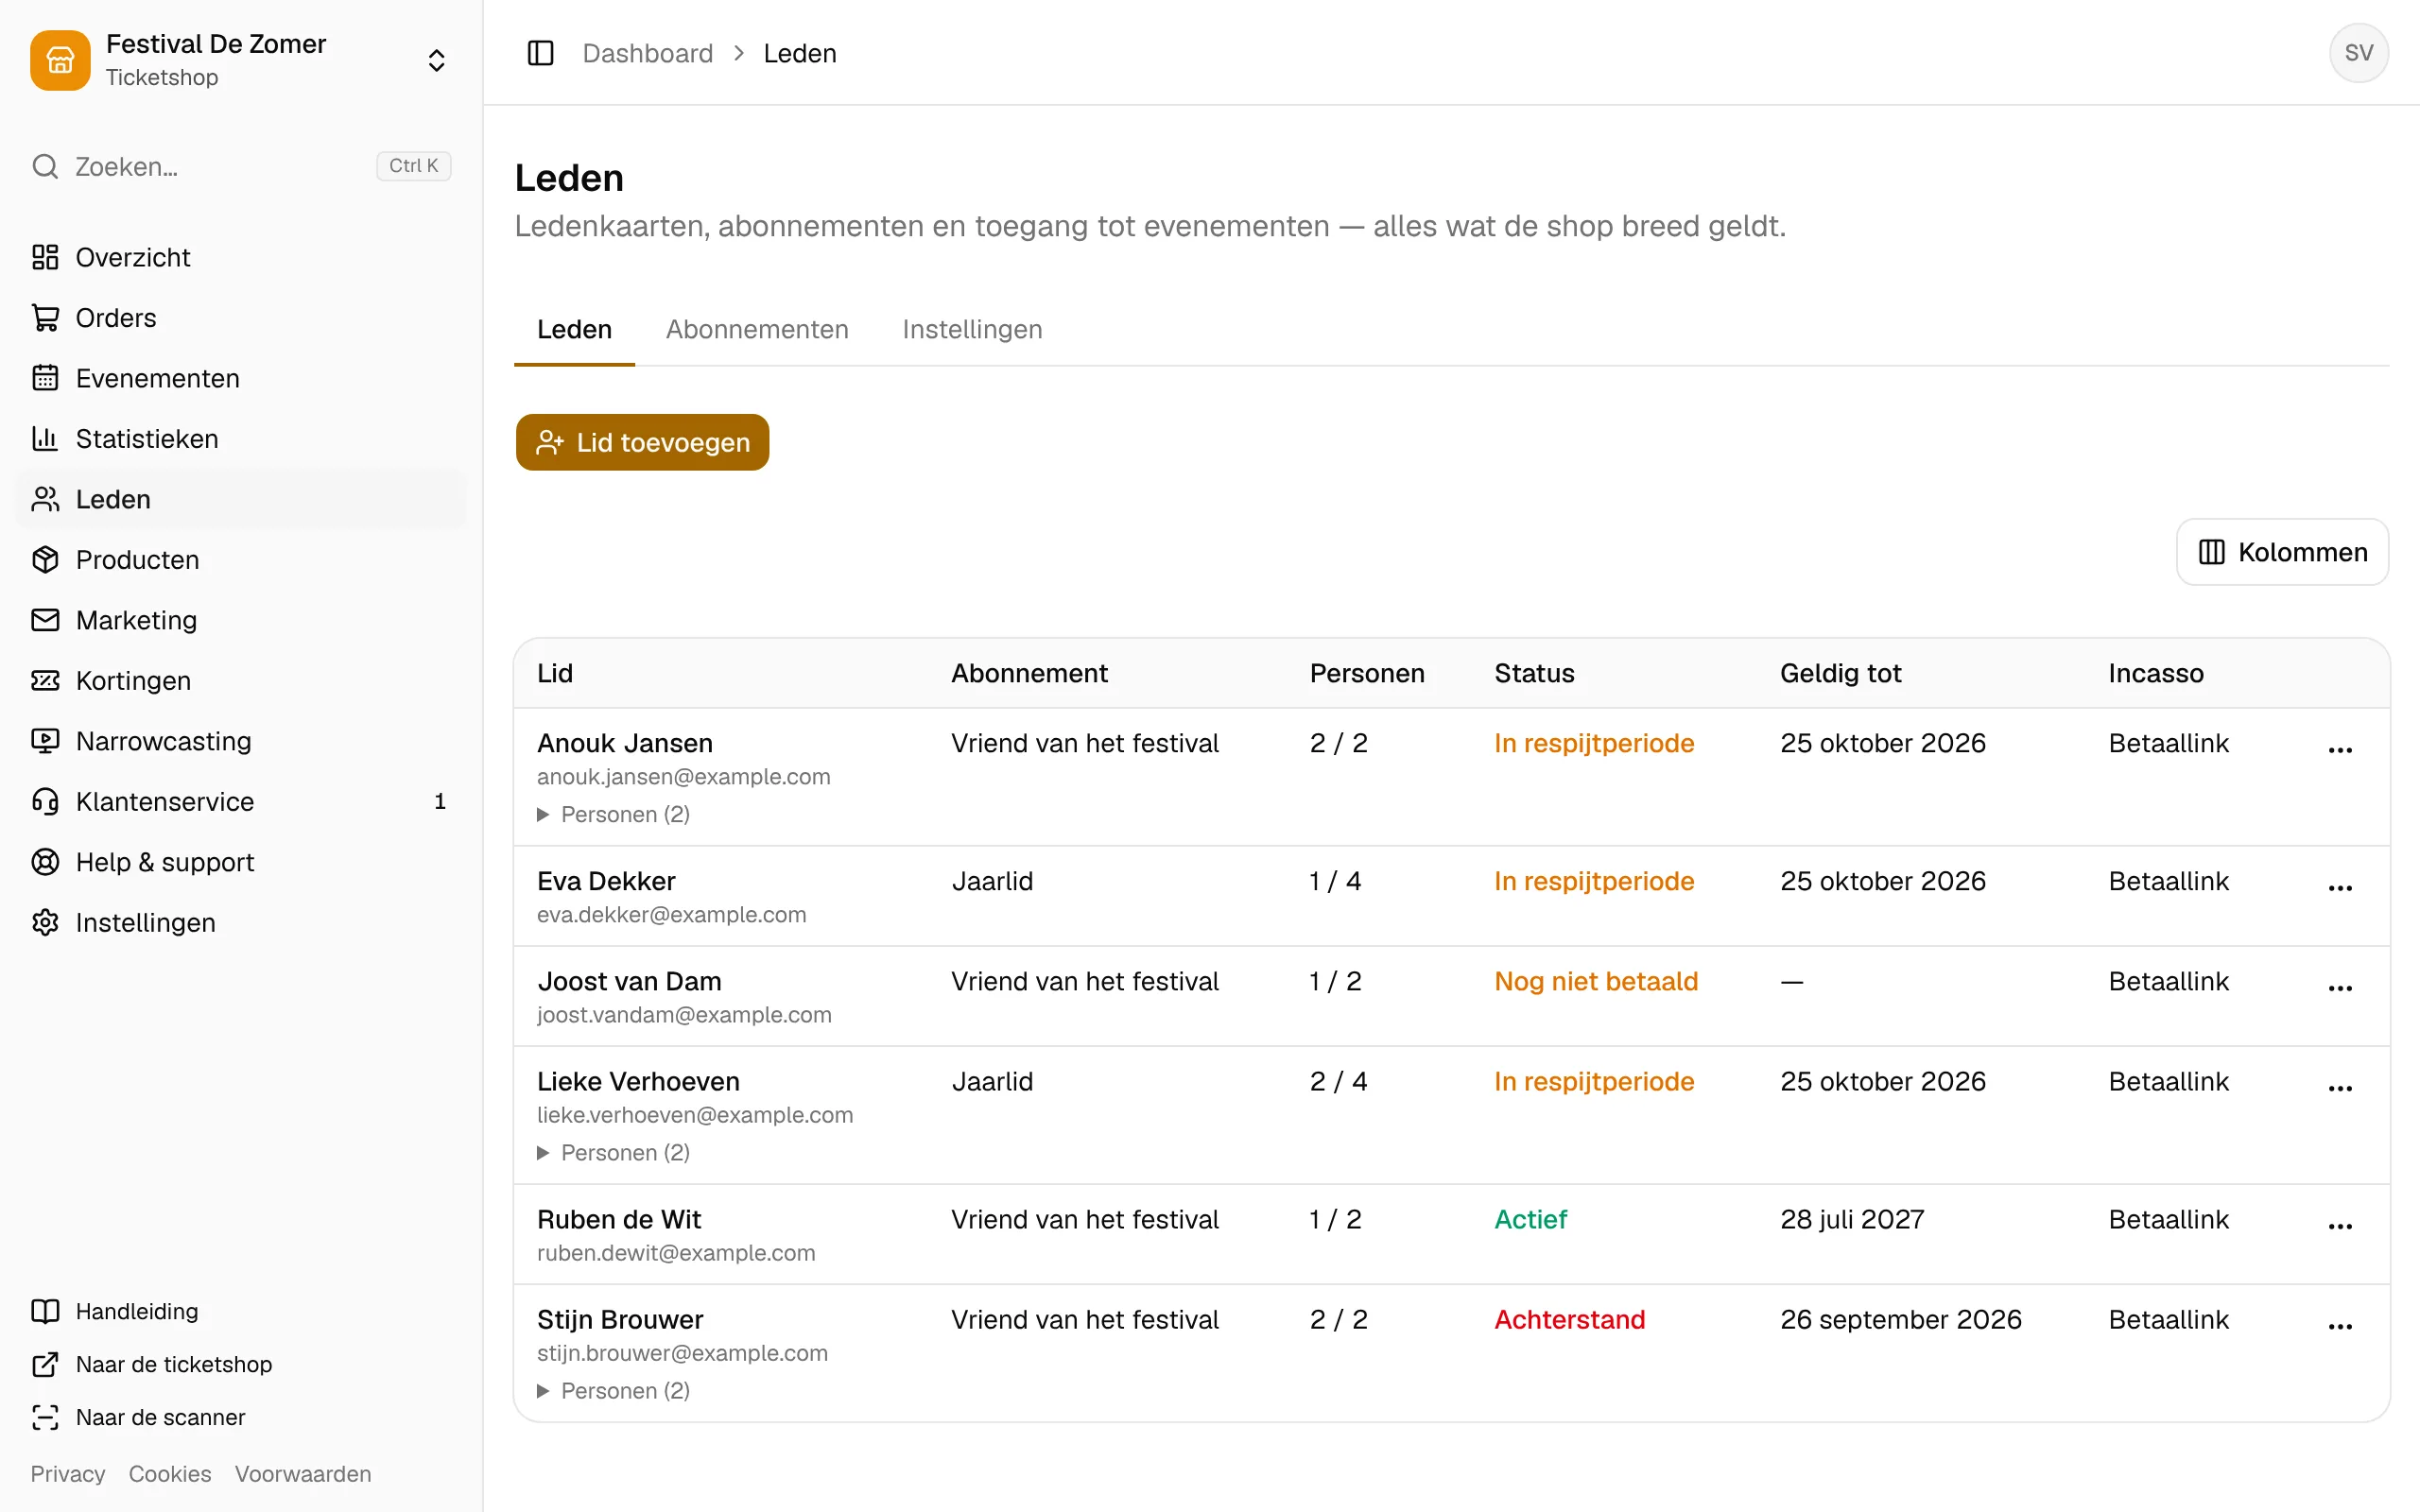The height and width of the screenshot is (1512, 2420).
Task: Click the Producten box icon
Action: (45, 559)
